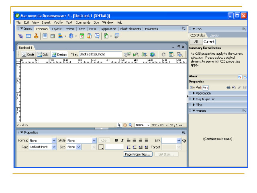This screenshot has width=257, height=193.
Task: Switch to the Forms tab in Insert bar
Action: point(70,29)
